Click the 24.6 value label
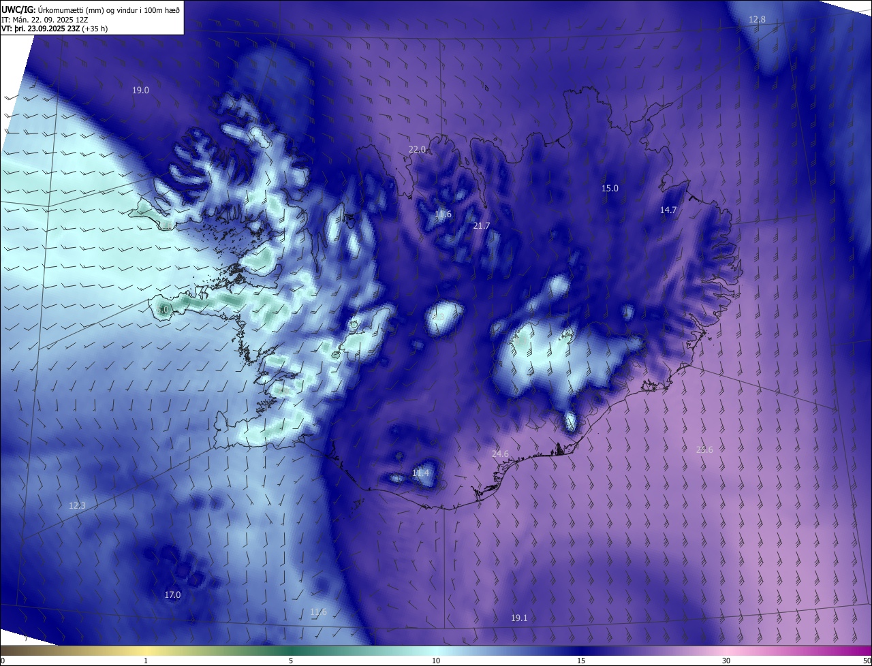Viewport: 872px width, 666px height. coord(500,454)
